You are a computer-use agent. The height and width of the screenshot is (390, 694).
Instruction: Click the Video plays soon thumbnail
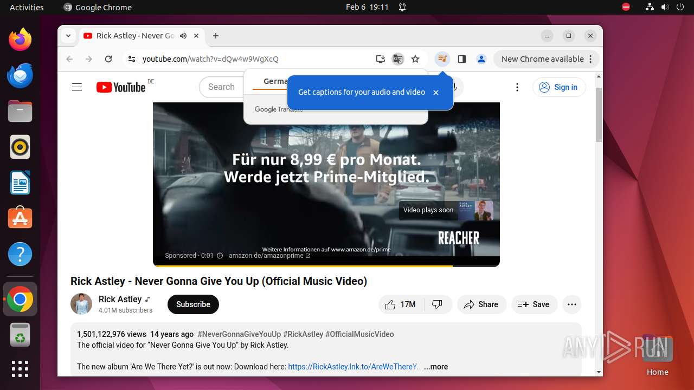click(x=446, y=210)
